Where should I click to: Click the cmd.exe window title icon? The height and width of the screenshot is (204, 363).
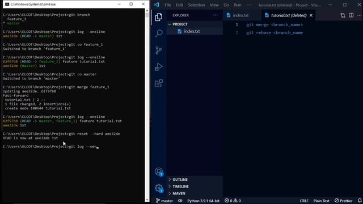pyautogui.click(x=7, y=4)
